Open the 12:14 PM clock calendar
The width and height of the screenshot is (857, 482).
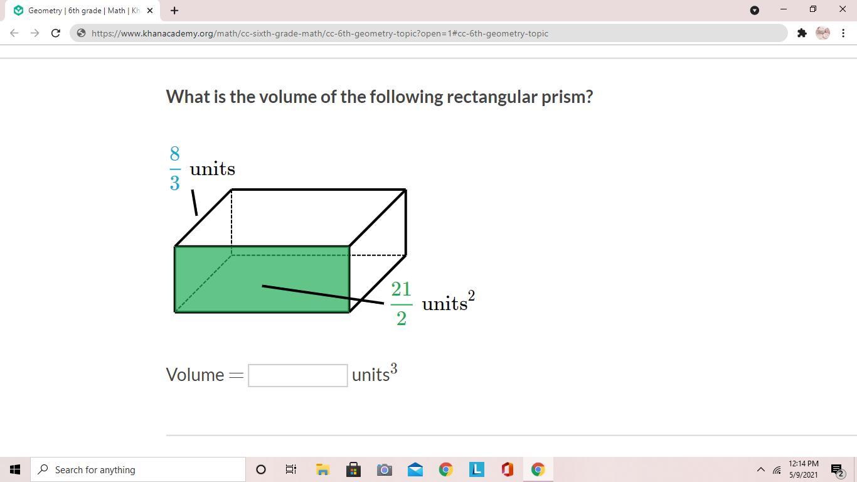[x=803, y=469]
